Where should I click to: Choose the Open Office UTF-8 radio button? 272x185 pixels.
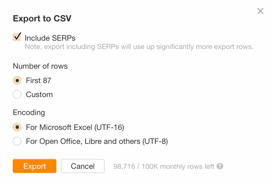click(x=17, y=141)
